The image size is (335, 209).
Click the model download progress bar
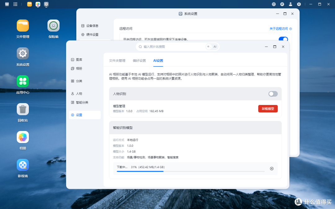190,171
